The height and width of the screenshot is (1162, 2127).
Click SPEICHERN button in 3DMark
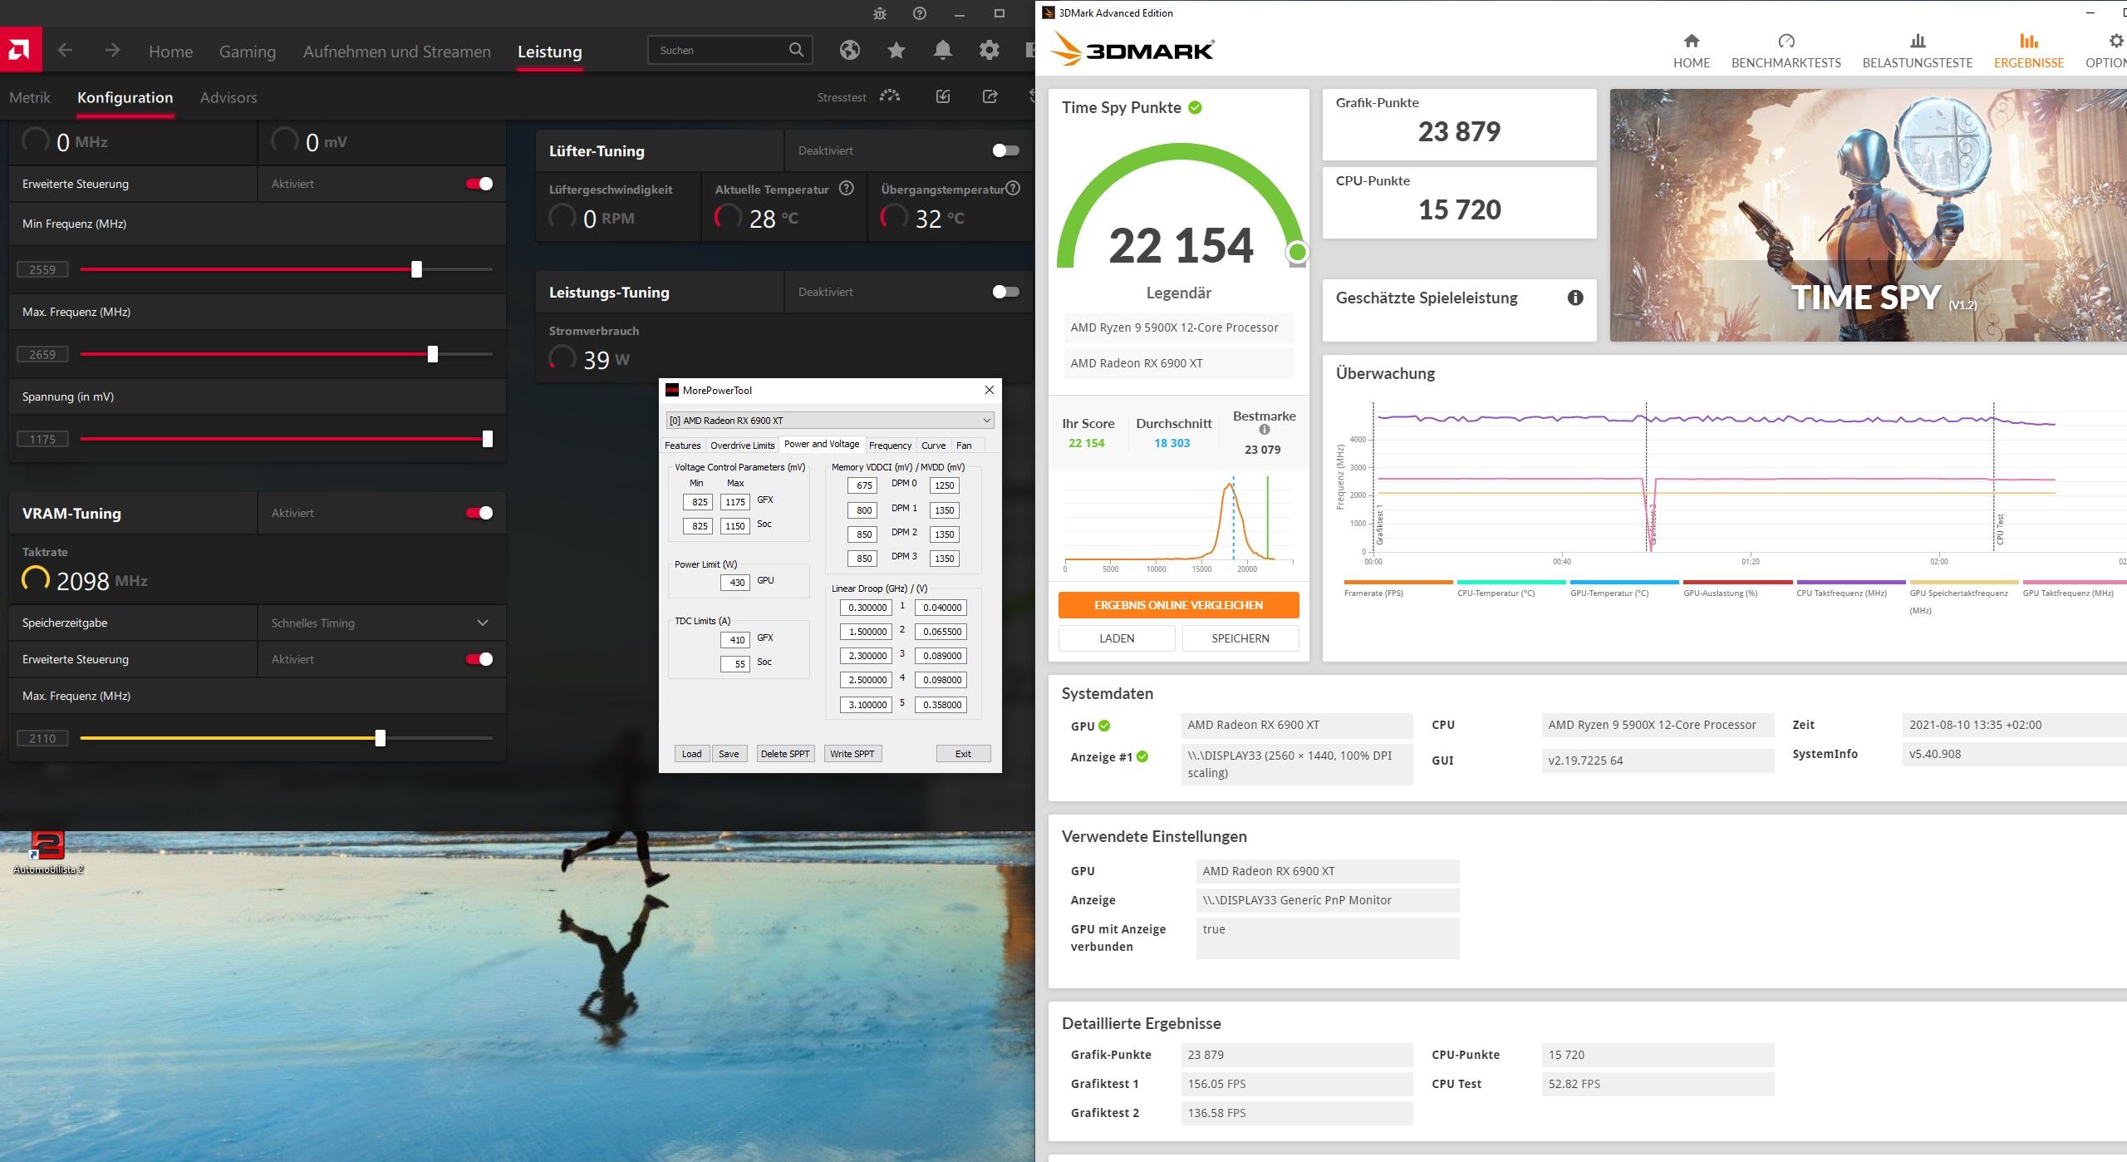pyautogui.click(x=1240, y=638)
